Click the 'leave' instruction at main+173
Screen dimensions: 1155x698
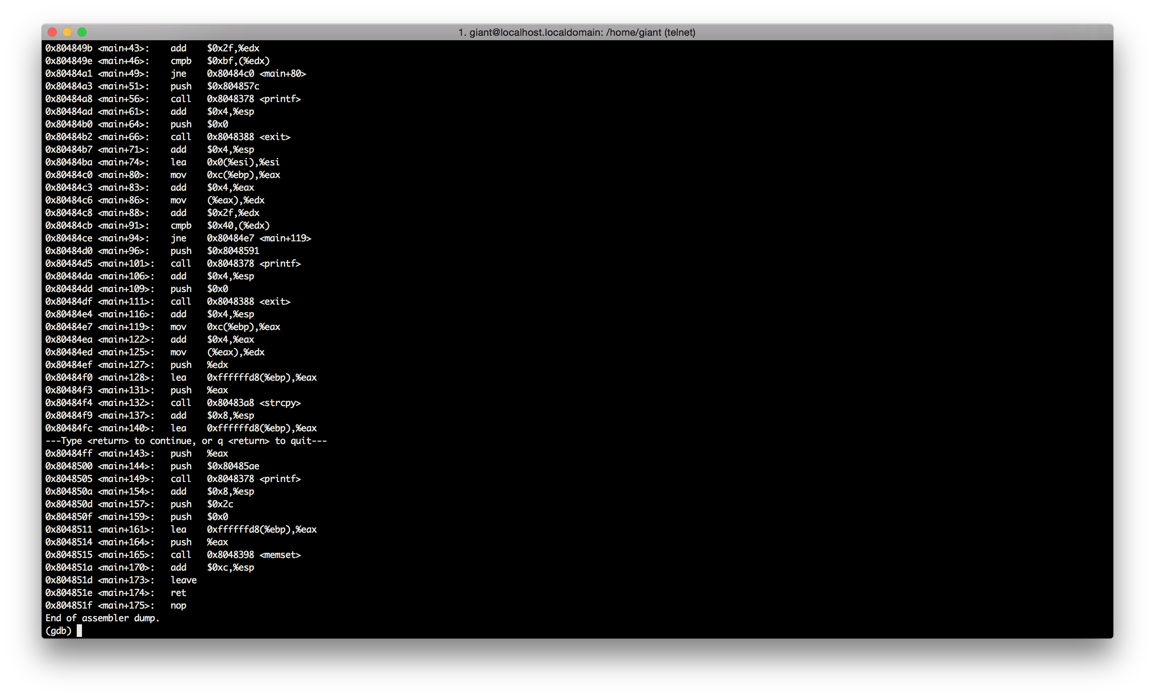[x=183, y=580]
